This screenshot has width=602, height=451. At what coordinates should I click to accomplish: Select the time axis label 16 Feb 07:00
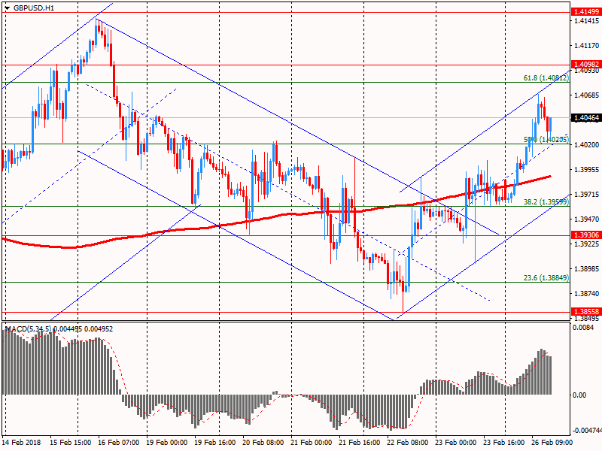point(118,442)
